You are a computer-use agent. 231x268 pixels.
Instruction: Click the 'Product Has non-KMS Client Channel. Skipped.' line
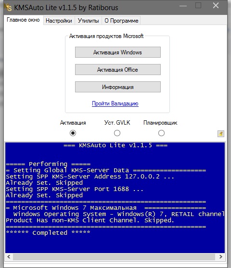(90, 220)
